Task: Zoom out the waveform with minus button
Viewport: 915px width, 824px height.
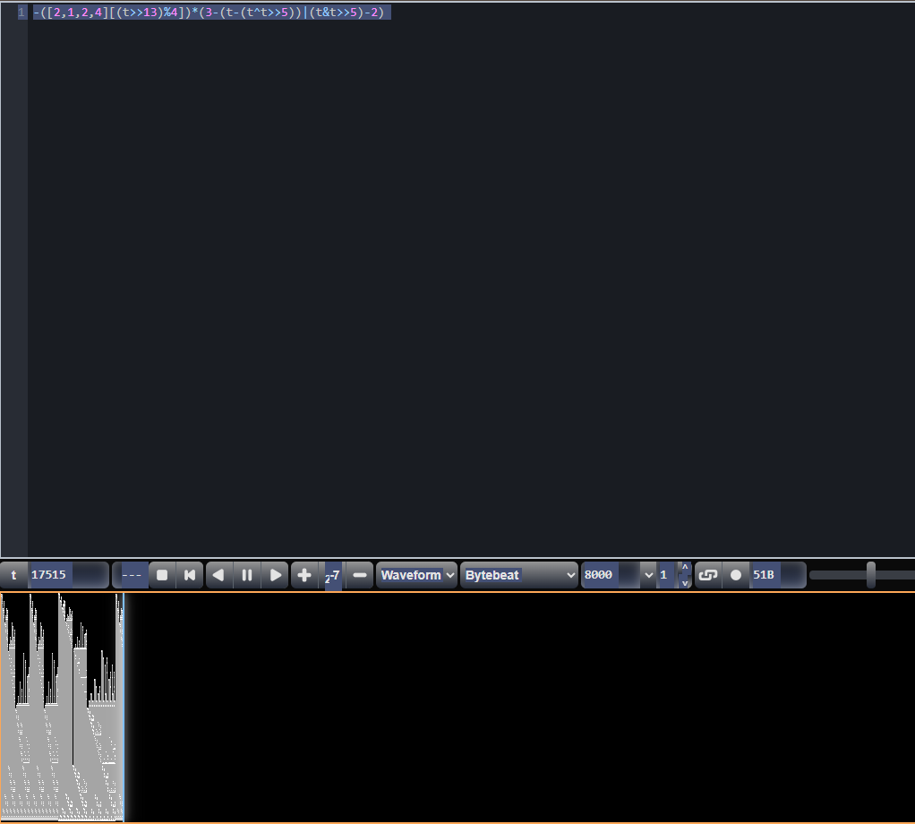Action: click(x=360, y=575)
